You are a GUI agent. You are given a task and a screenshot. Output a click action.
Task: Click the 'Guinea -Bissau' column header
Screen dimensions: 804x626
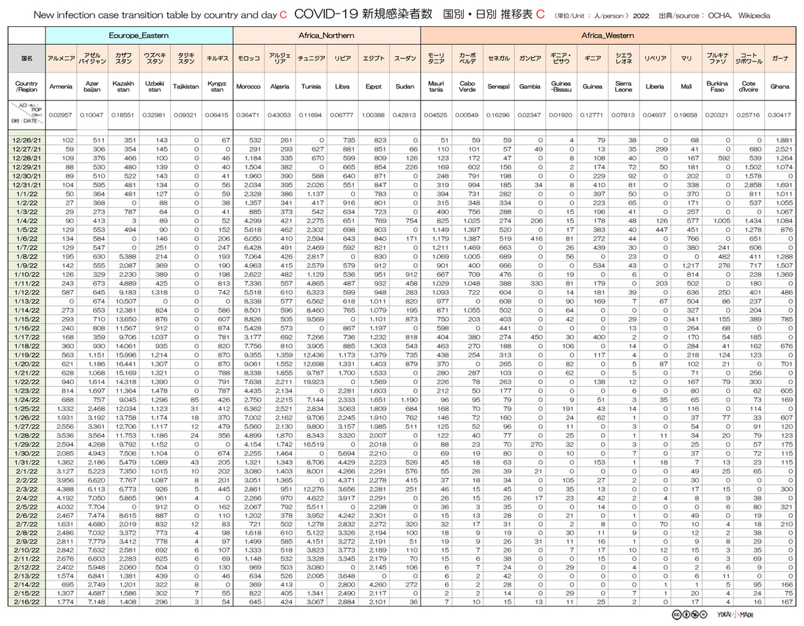pyautogui.click(x=560, y=86)
